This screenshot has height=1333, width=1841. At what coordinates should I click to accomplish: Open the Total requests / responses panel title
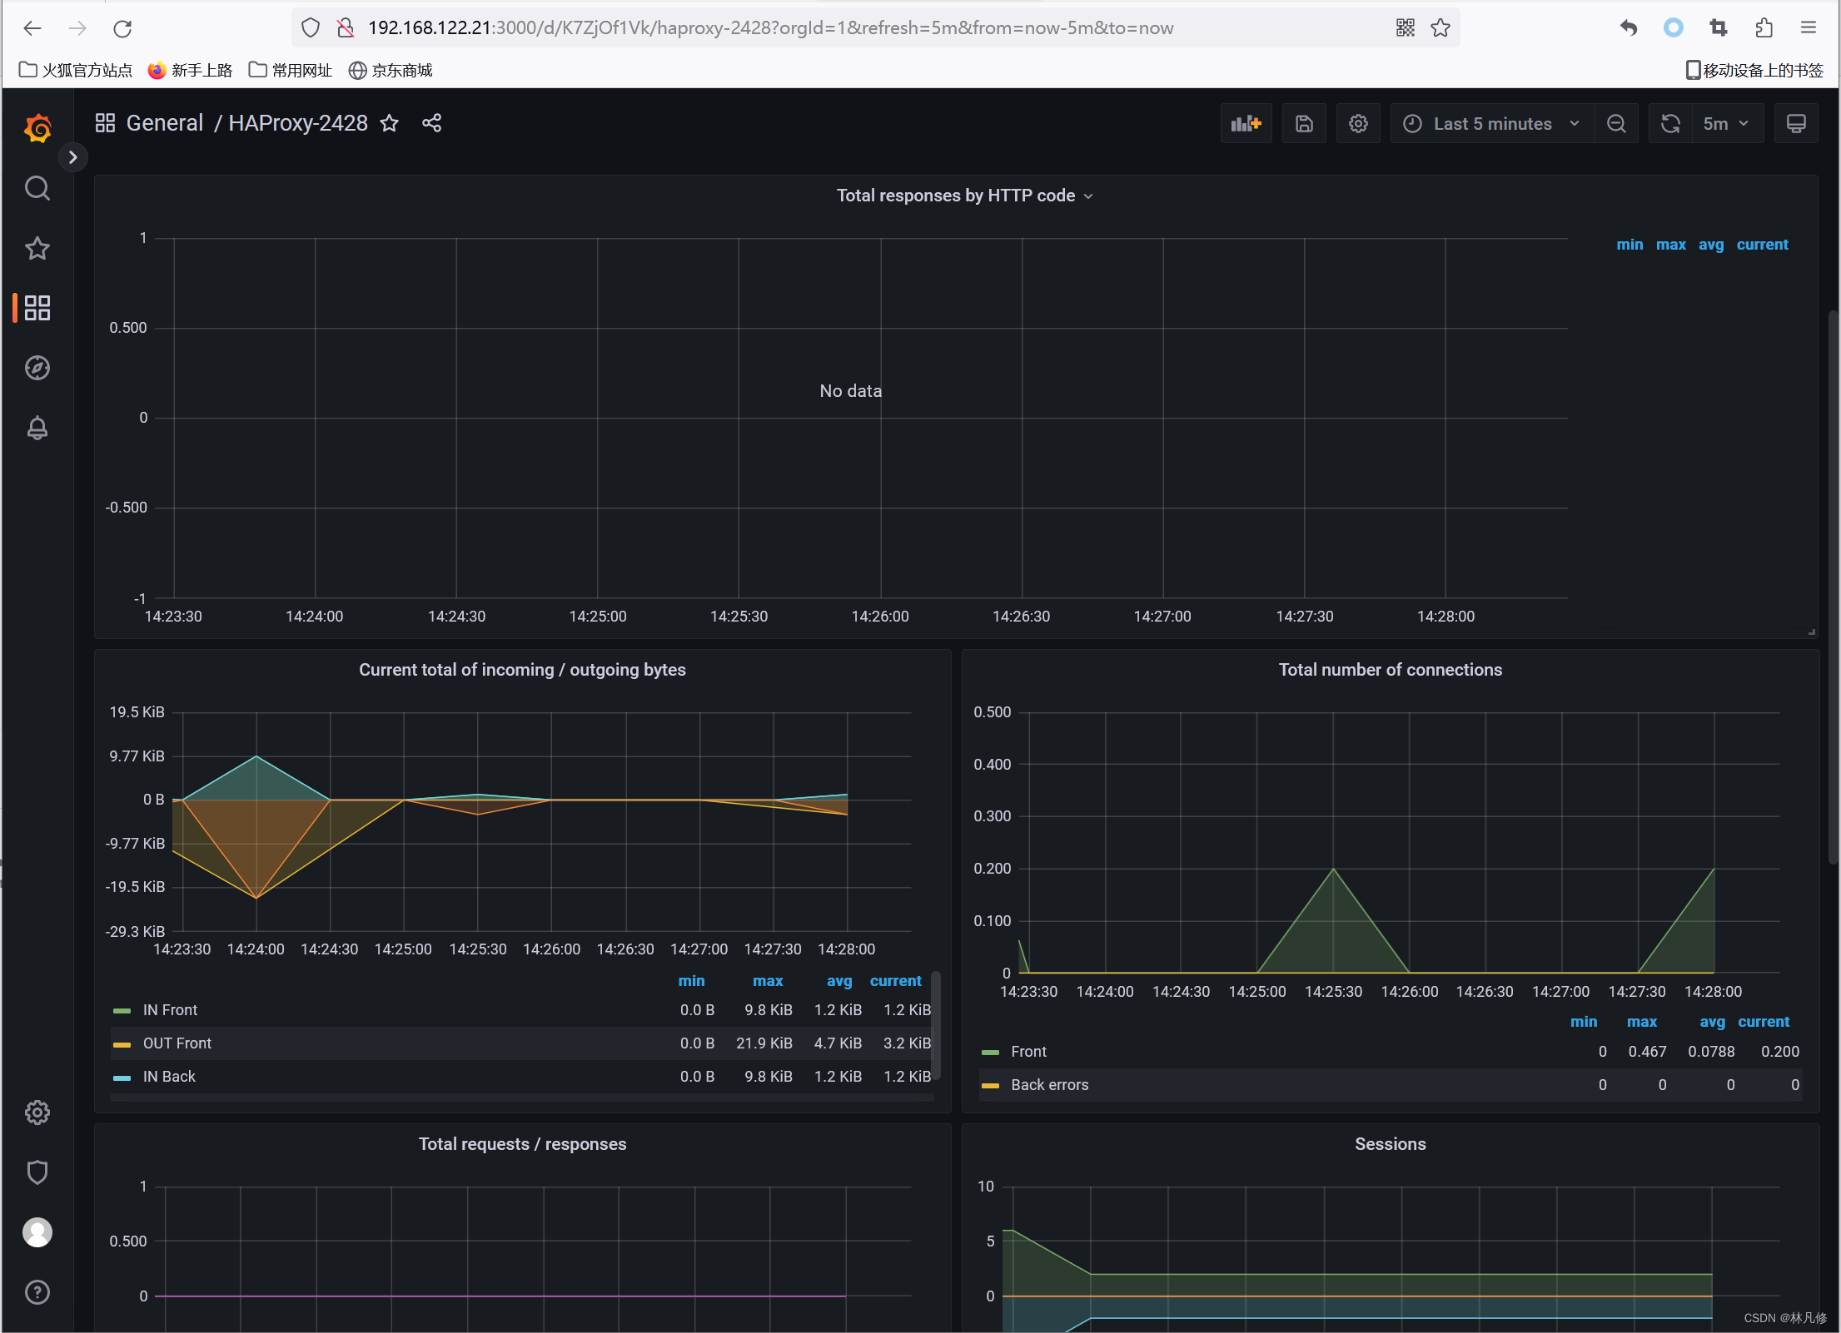click(522, 1144)
